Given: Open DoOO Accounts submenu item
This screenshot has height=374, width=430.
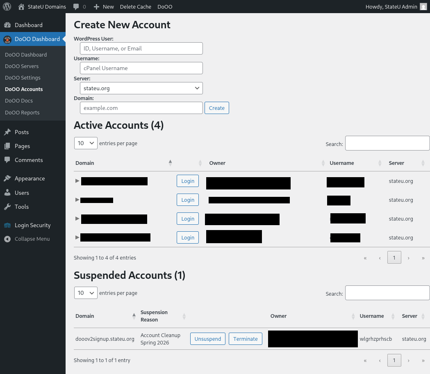Looking at the screenshot, I should [x=24, y=89].
